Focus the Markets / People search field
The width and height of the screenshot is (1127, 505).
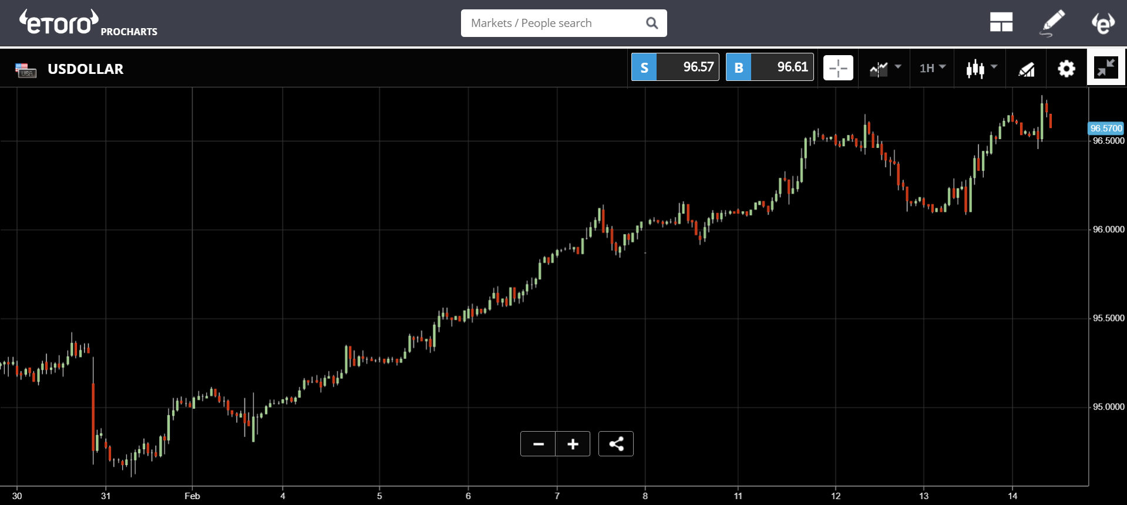point(563,23)
